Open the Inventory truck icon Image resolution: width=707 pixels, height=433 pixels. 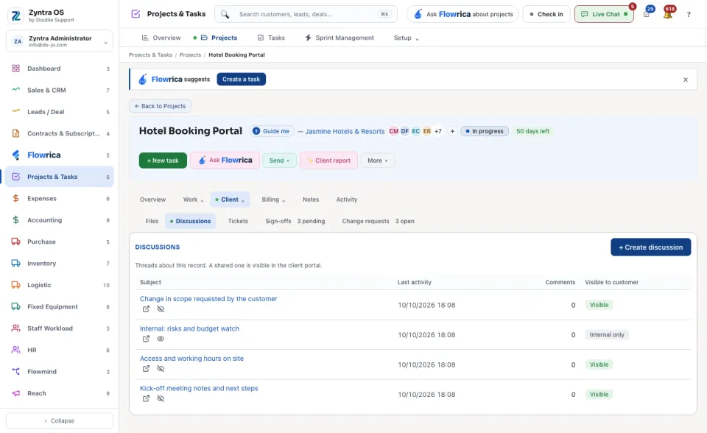(15, 264)
